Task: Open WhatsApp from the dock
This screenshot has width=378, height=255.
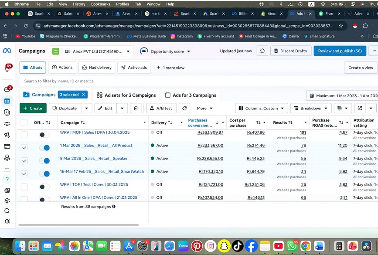Action: tap(292, 246)
